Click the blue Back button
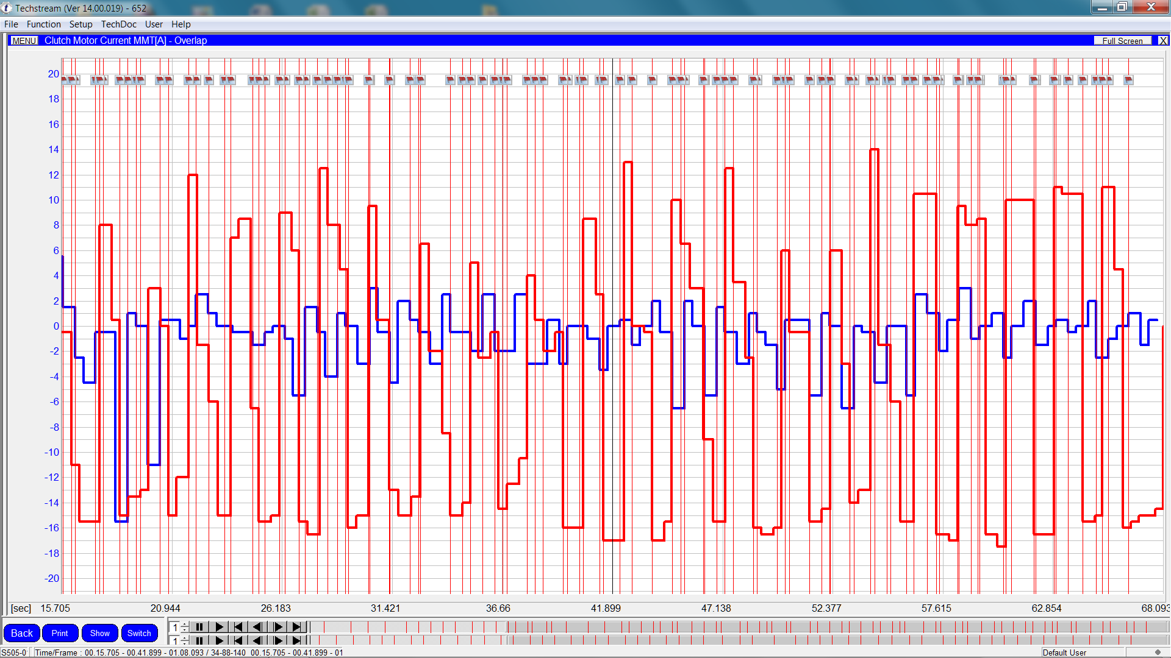The image size is (1171, 658). pyautogui.click(x=22, y=633)
